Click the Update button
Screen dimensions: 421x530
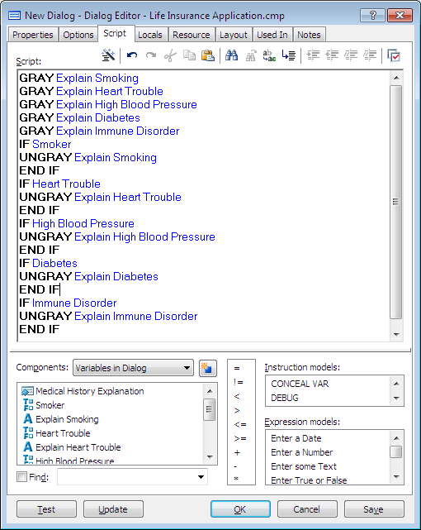tap(113, 509)
